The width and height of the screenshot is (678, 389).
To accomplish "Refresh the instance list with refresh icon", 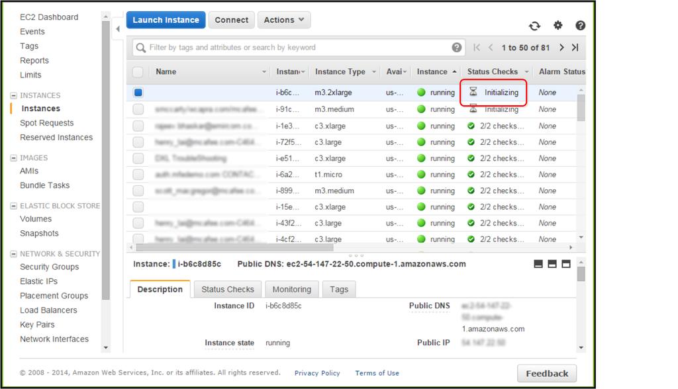I will point(535,26).
